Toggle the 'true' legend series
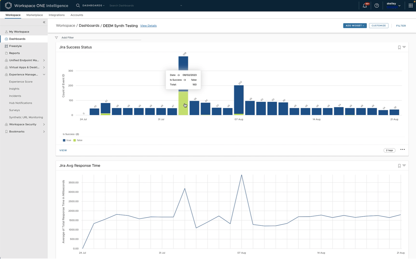This screenshot has height=260, width=416. click(x=67, y=140)
